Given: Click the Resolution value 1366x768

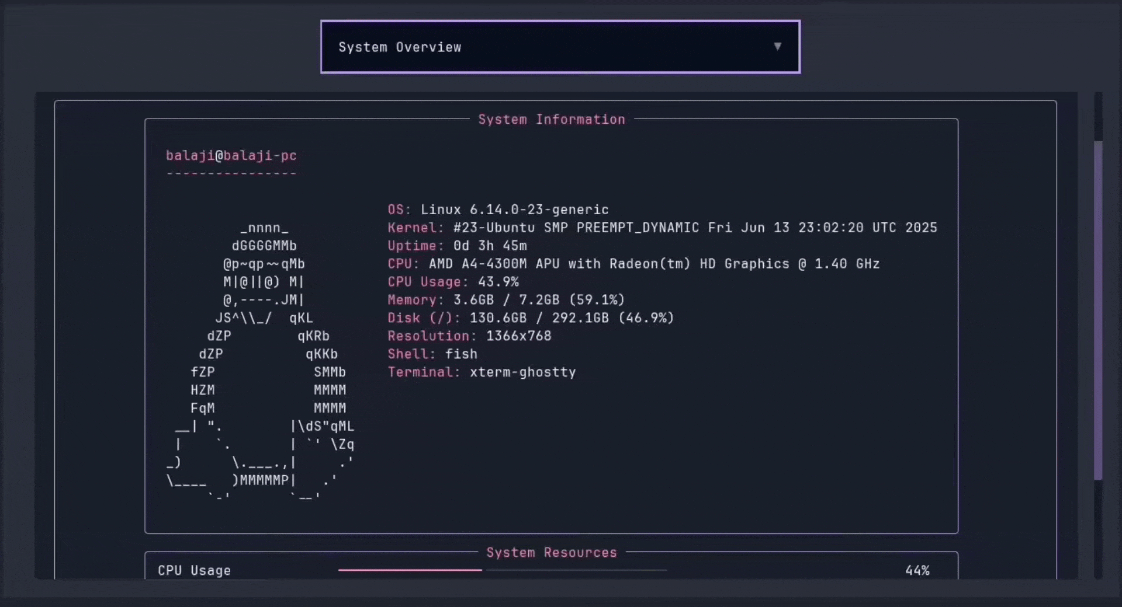Looking at the screenshot, I should [519, 336].
